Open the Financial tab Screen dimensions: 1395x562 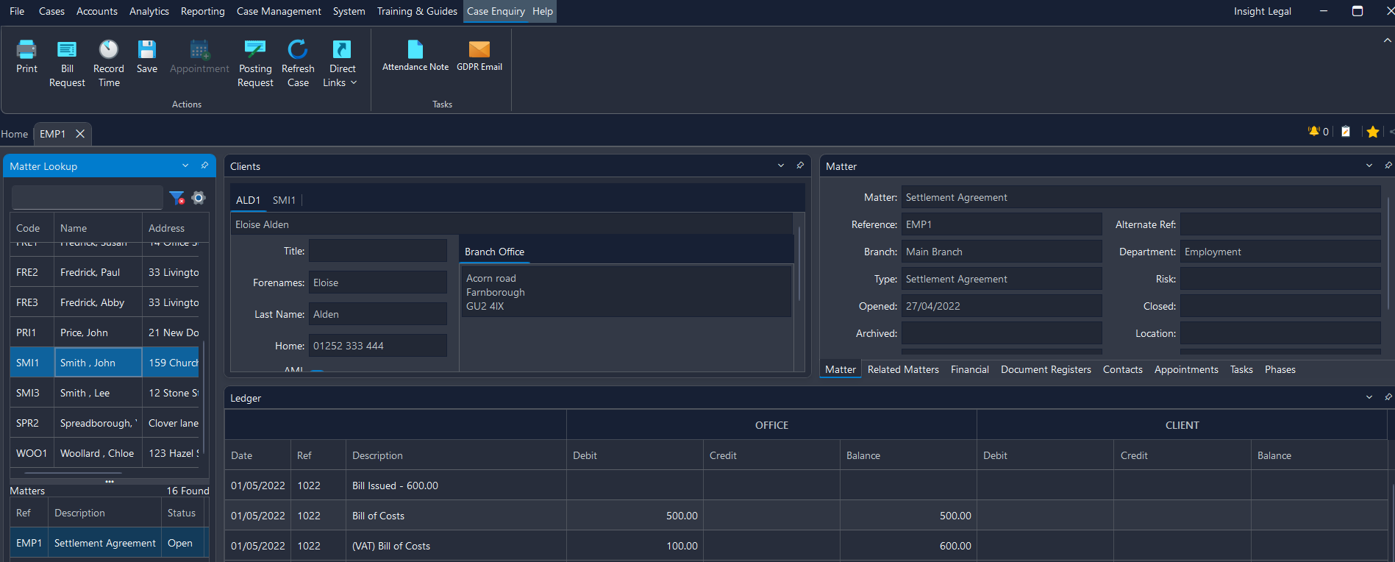969,369
